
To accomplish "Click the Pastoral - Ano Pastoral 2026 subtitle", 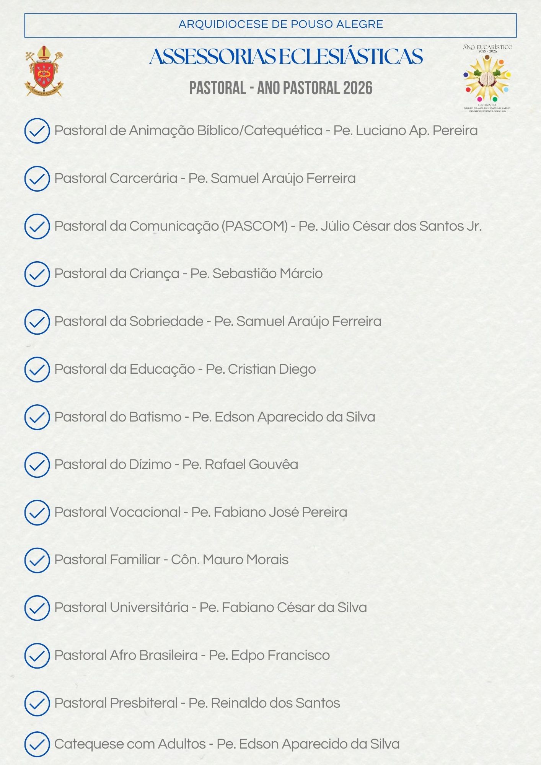I will pyautogui.click(x=281, y=88).
